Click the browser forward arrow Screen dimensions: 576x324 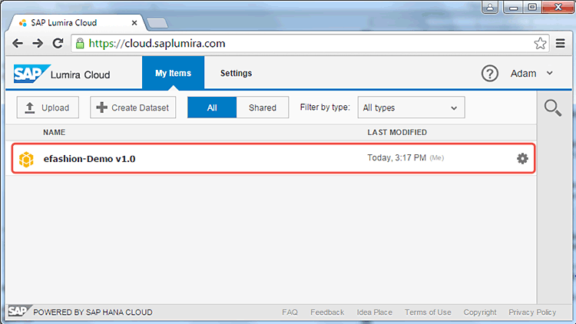[38, 43]
